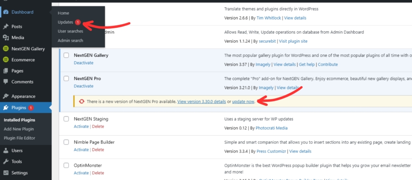Click the Posts pushpin icon
Viewport: 412px width, 180px height.
(x=6, y=27)
